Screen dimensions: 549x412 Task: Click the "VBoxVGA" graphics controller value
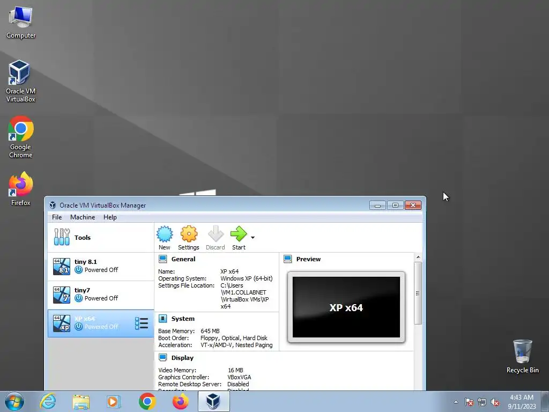tap(239, 377)
